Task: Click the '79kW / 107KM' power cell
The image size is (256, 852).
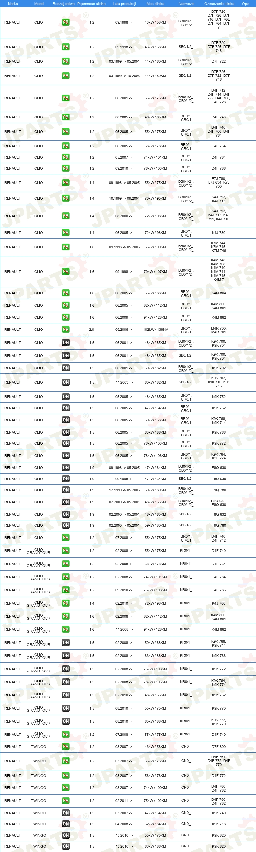Action: click(x=155, y=272)
